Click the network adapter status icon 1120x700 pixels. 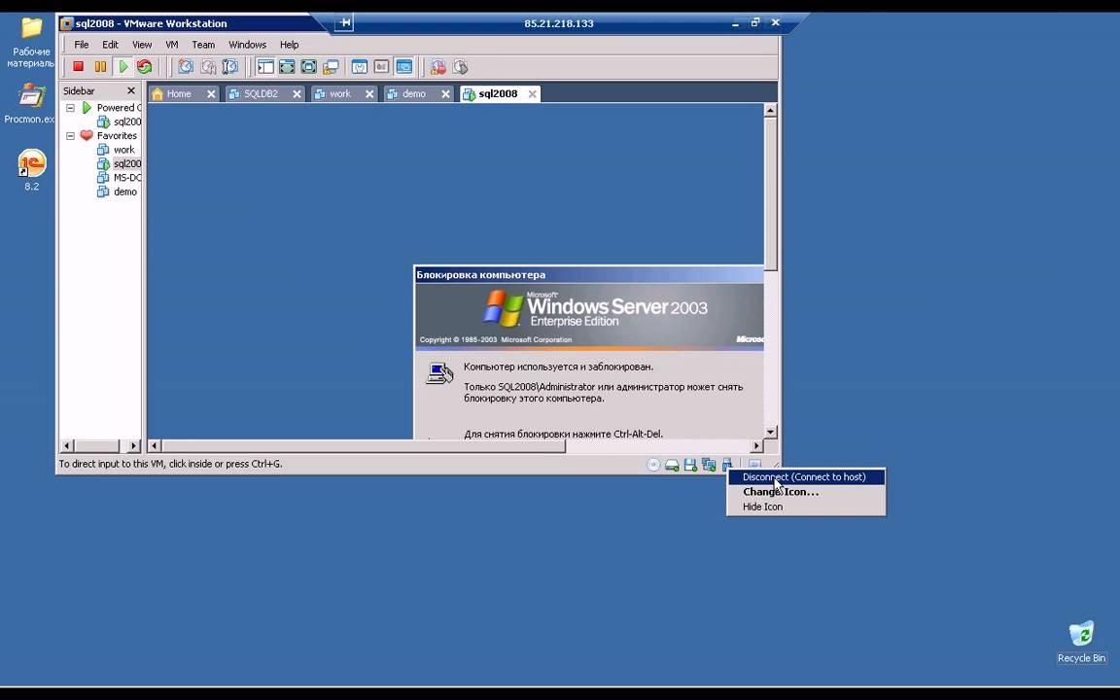tap(709, 465)
